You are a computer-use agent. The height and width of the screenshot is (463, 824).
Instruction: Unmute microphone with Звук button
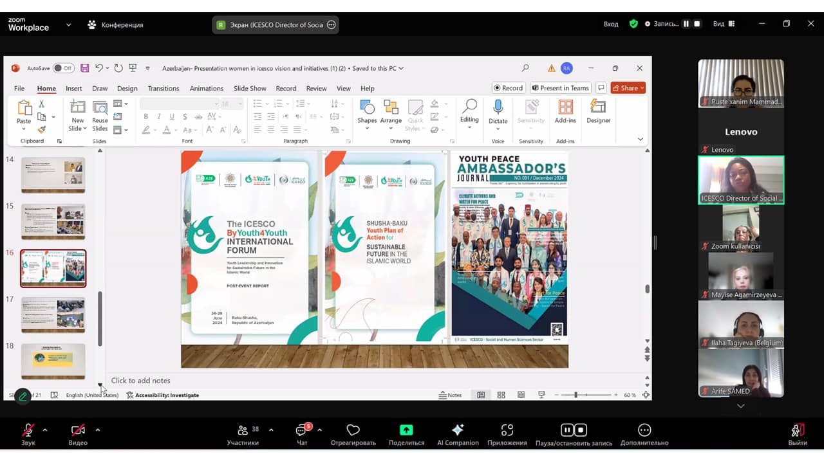click(x=28, y=435)
